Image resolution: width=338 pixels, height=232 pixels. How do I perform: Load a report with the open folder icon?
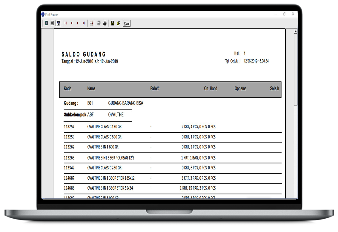(118, 23)
